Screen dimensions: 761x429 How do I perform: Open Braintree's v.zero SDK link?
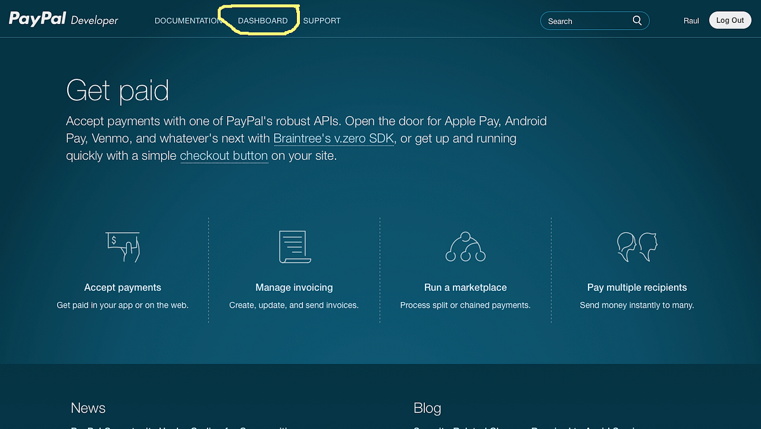click(333, 138)
